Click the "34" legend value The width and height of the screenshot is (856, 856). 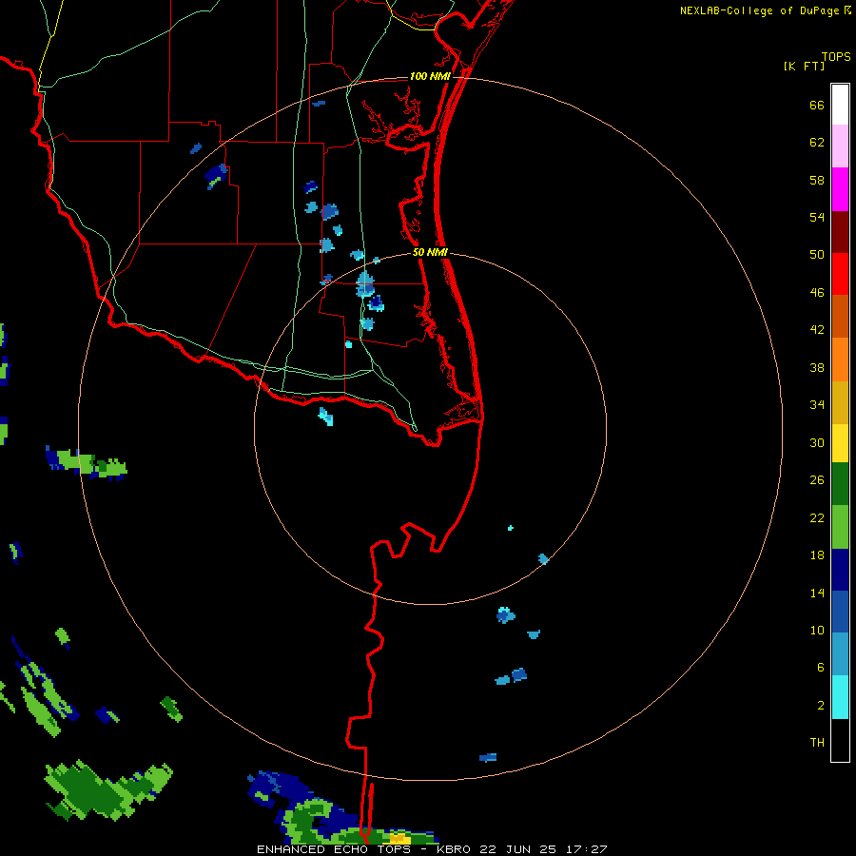817,405
